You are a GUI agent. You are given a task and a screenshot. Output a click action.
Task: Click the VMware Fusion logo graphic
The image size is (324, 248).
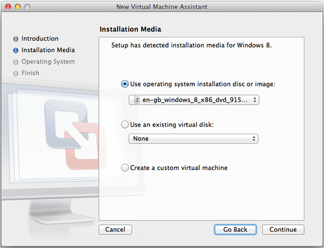tap(75, 134)
